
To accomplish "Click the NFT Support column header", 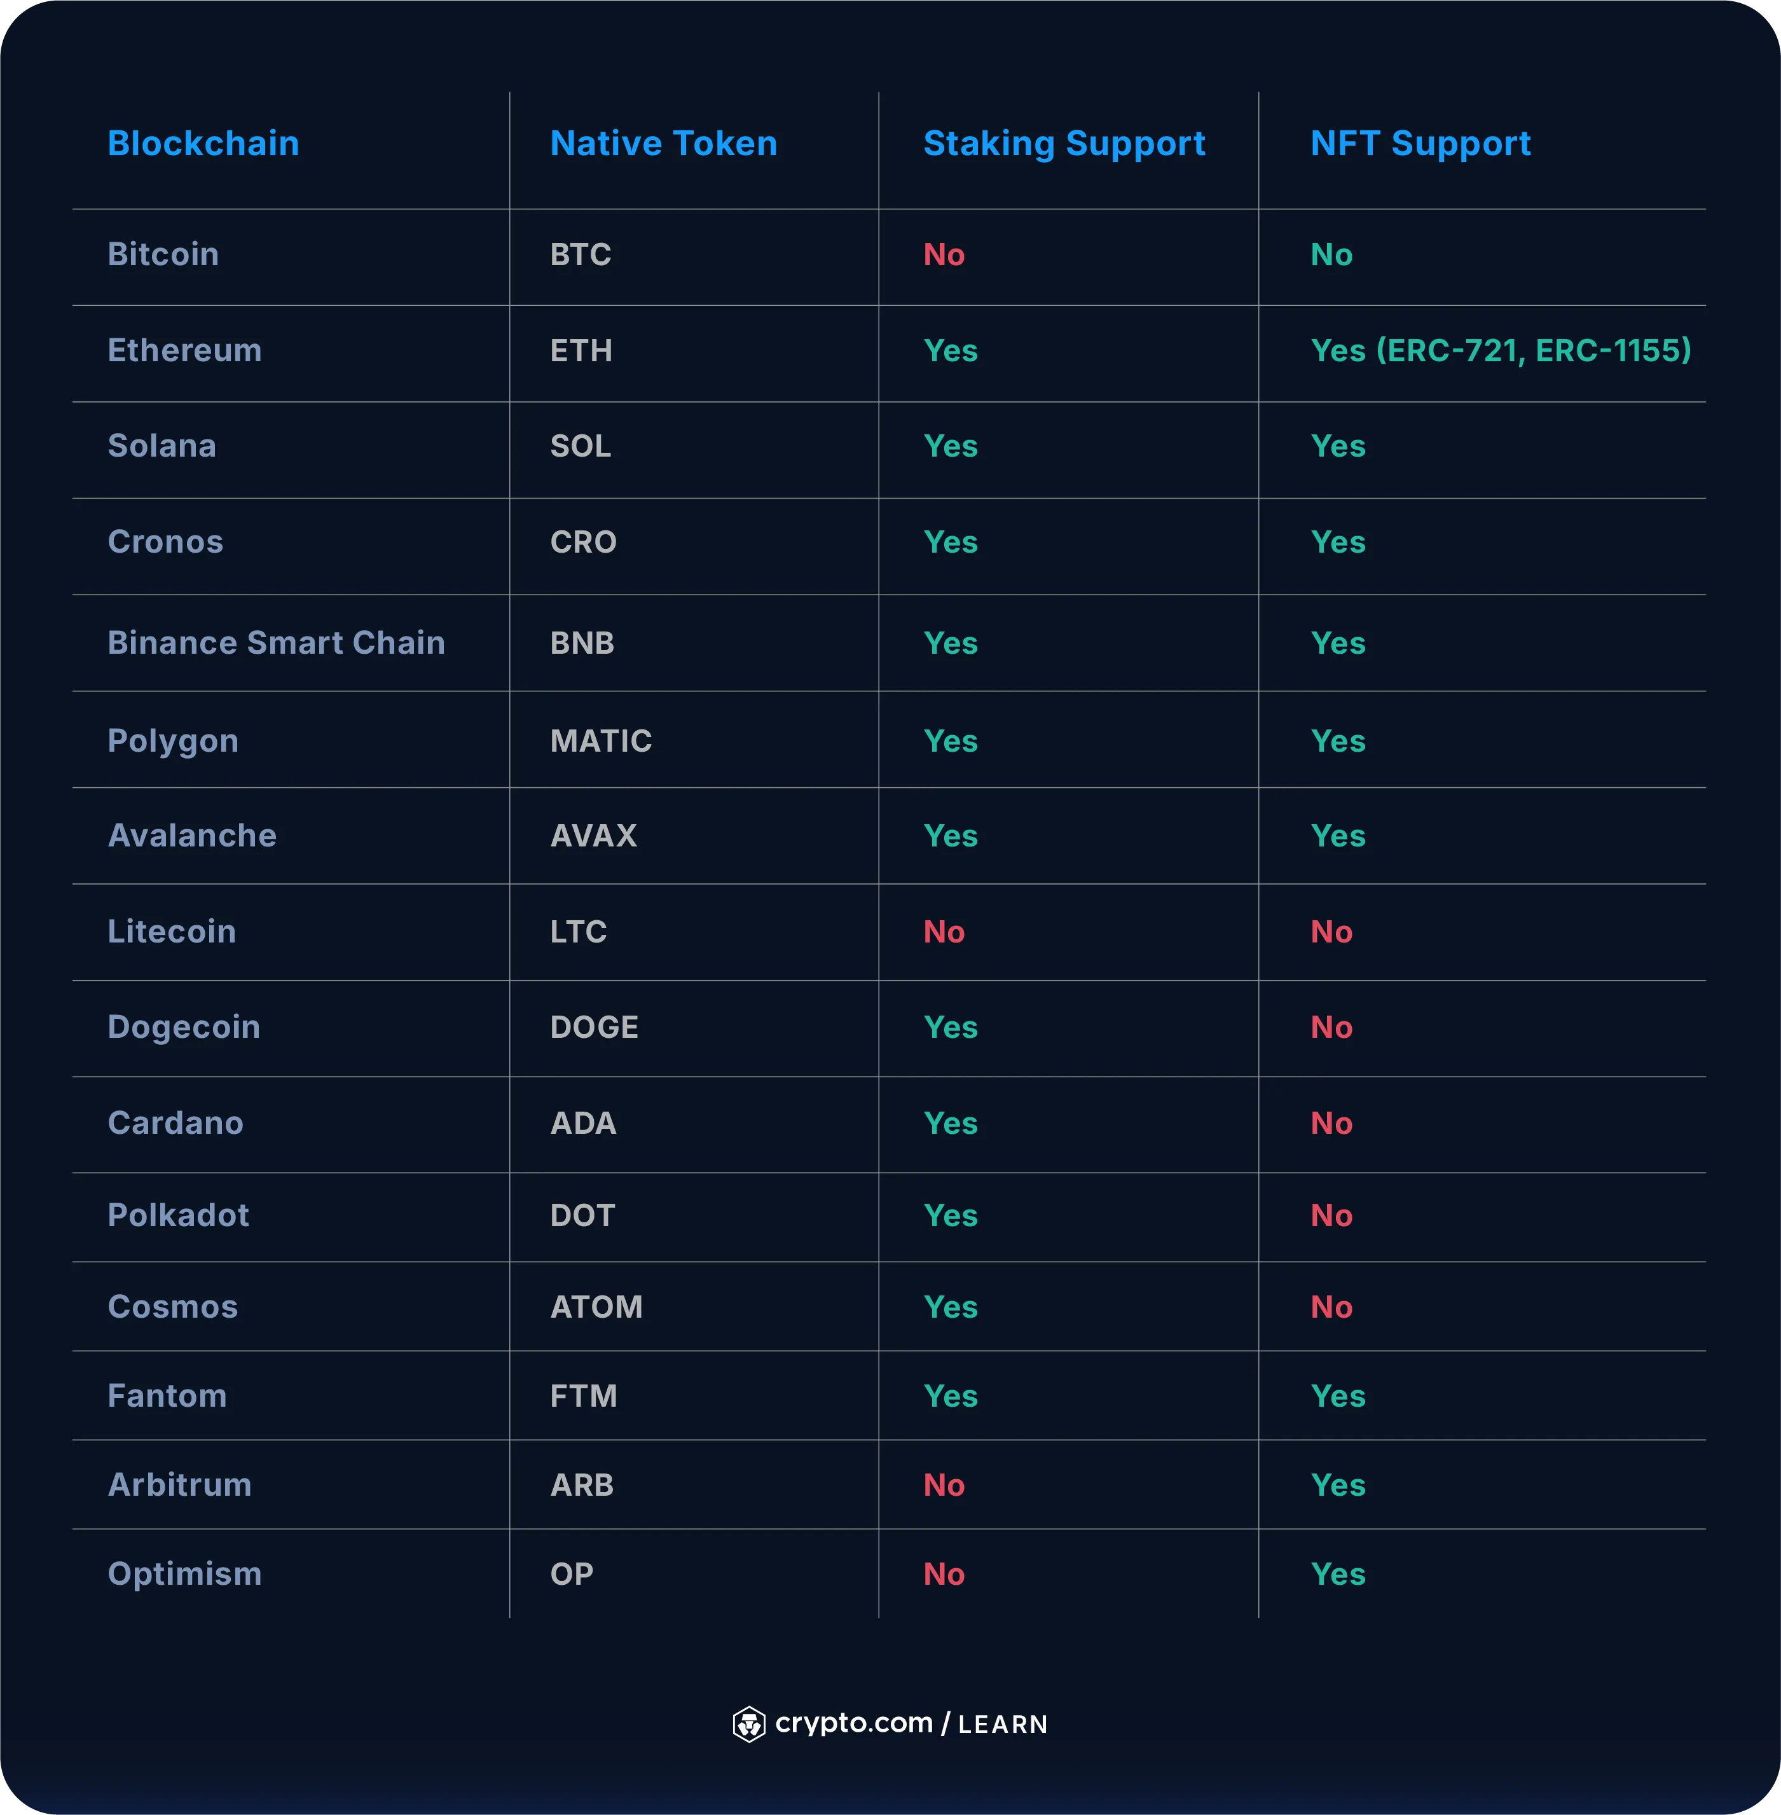I will (x=1420, y=144).
